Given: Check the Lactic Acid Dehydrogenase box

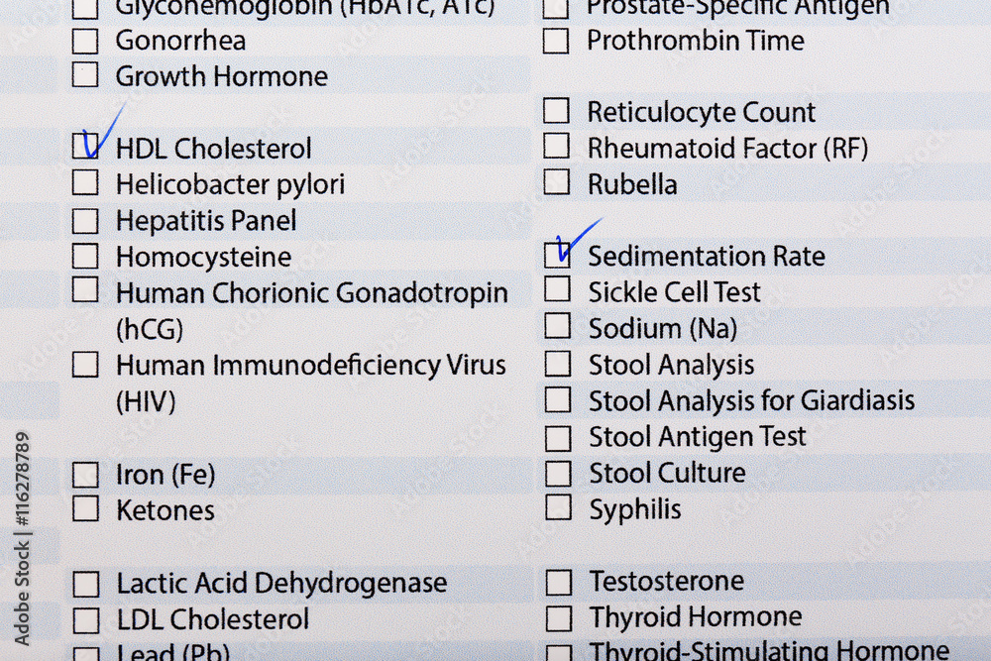Looking at the screenshot, I should 86,585.
